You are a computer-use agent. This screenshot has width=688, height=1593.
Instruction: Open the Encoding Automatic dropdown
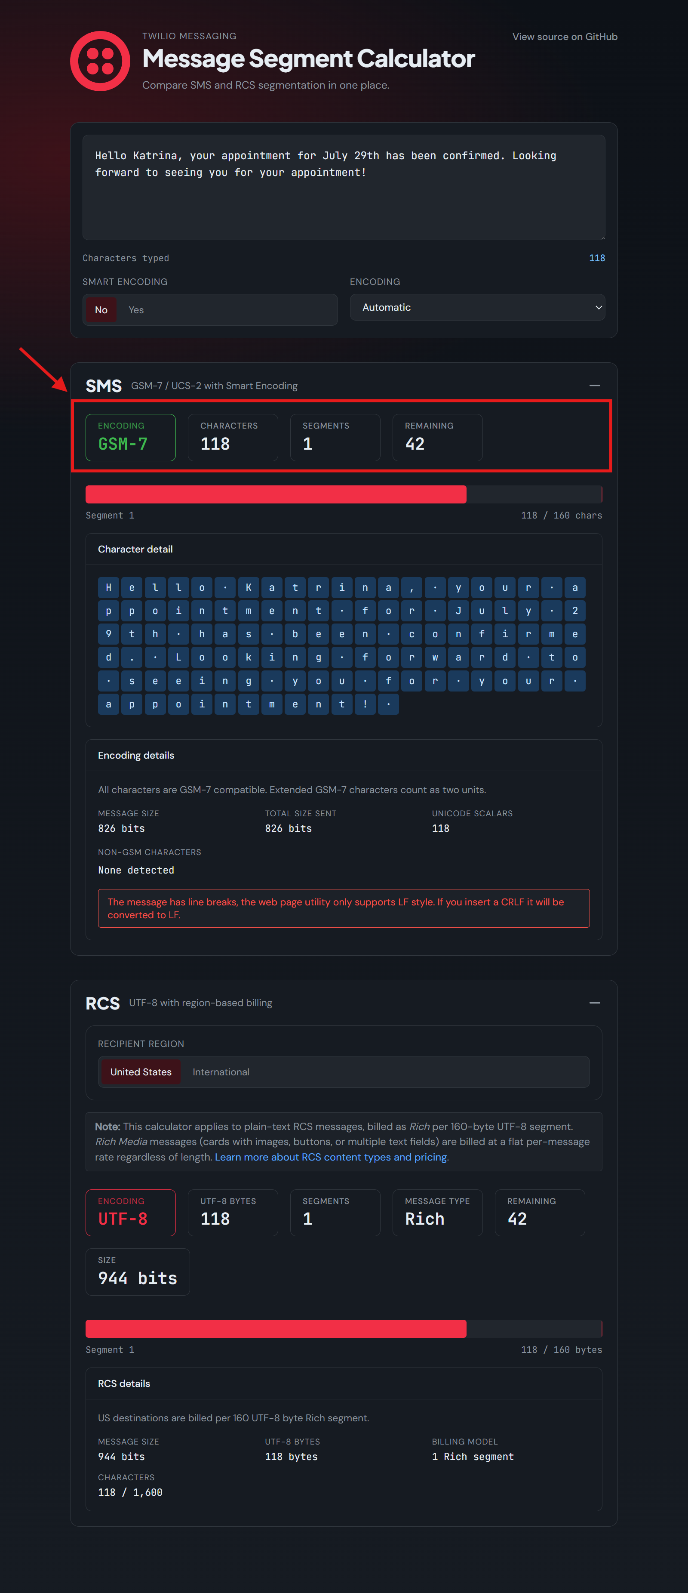(477, 307)
